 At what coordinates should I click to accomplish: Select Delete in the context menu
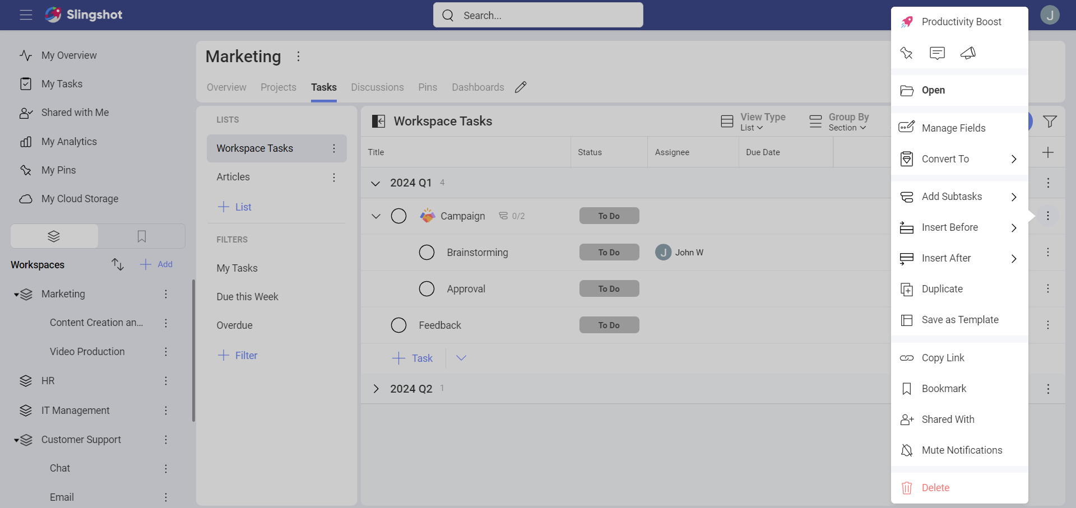point(959,488)
